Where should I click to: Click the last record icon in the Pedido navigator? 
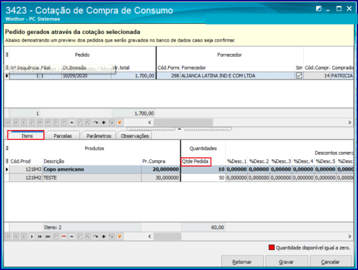48,123
